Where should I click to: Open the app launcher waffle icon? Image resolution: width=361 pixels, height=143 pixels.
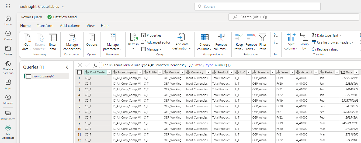click(x=8, y=6)
